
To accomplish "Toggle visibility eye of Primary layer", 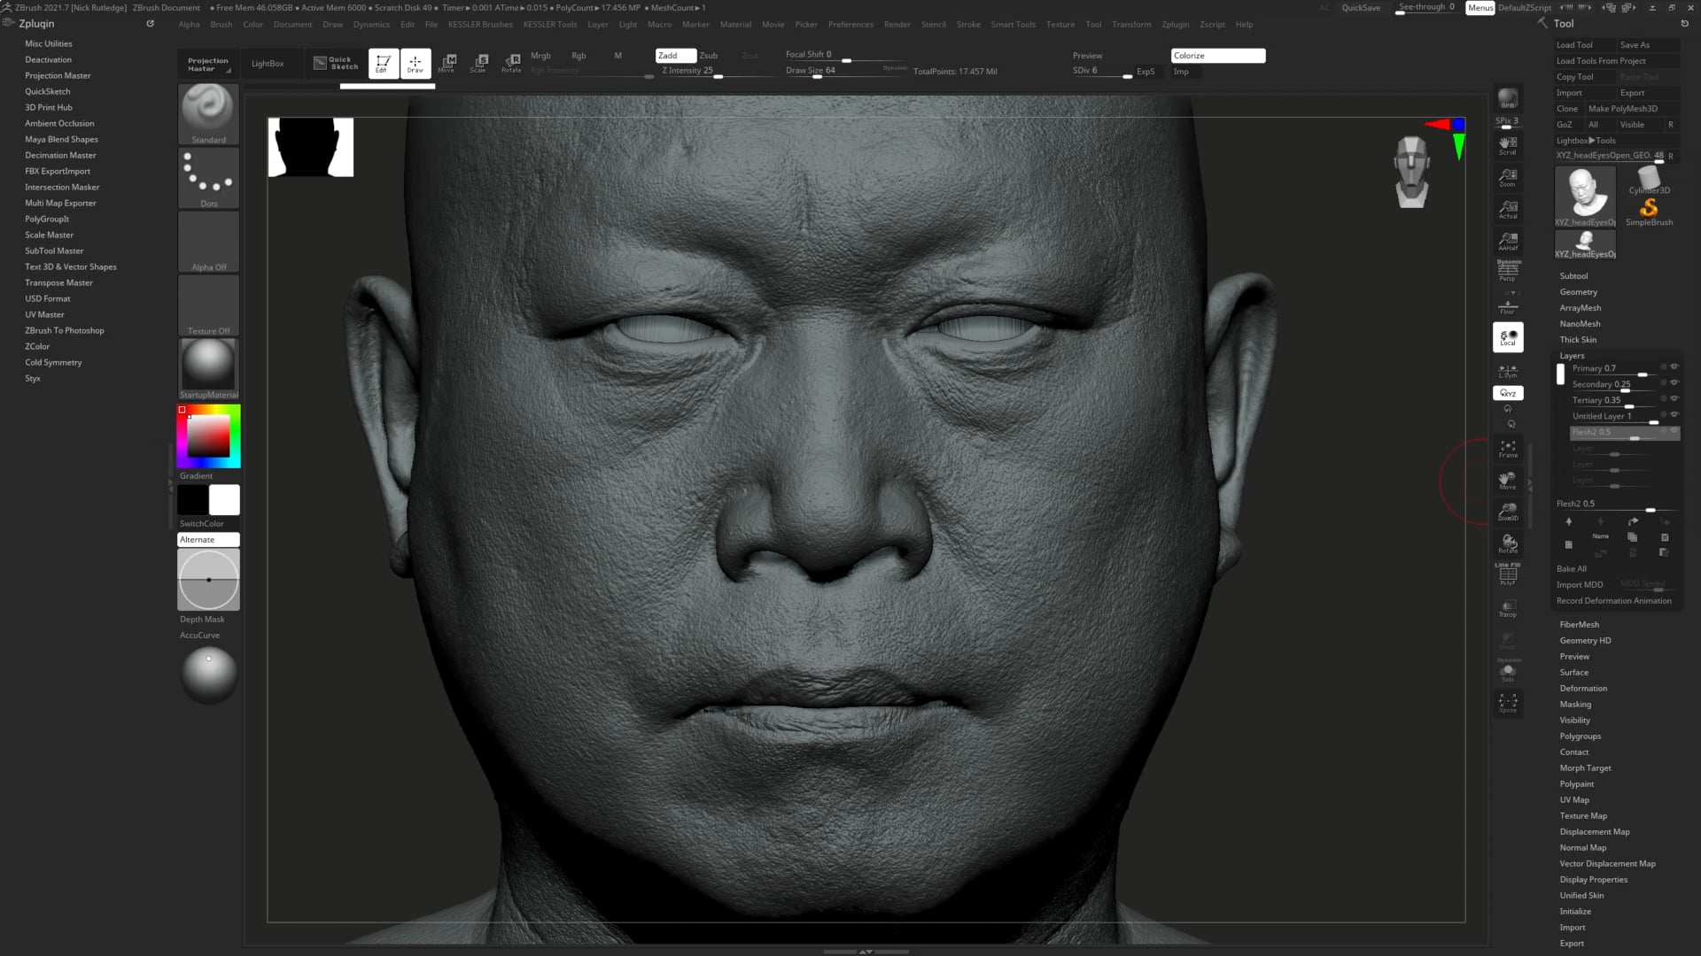I will point(1674,367).
